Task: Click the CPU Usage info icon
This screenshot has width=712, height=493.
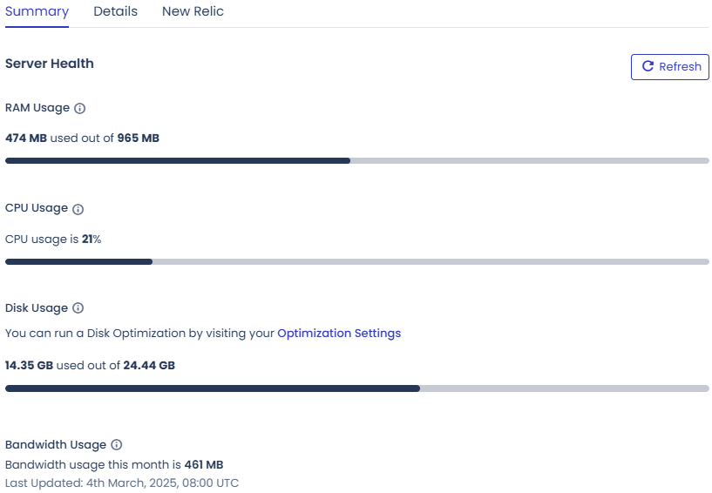Action: (x=78, y=209)
